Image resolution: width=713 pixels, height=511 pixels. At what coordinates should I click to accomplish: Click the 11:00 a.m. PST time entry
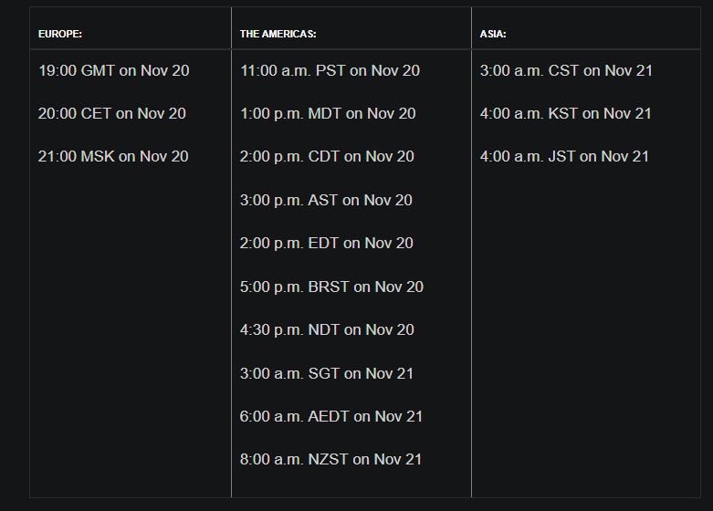pyautogui.click(x=330, y=70)
